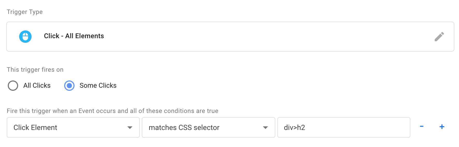Click empty middle area of trigger card
459x147 pixels.
coord(259,37)
